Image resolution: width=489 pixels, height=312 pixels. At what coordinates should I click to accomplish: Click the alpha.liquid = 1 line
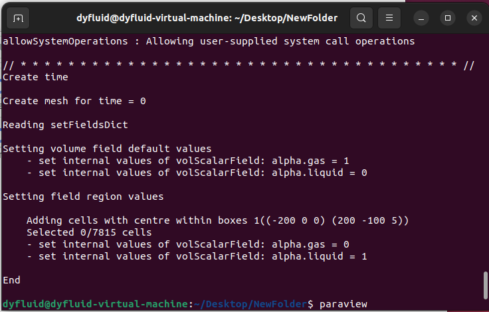click(197, 256)
